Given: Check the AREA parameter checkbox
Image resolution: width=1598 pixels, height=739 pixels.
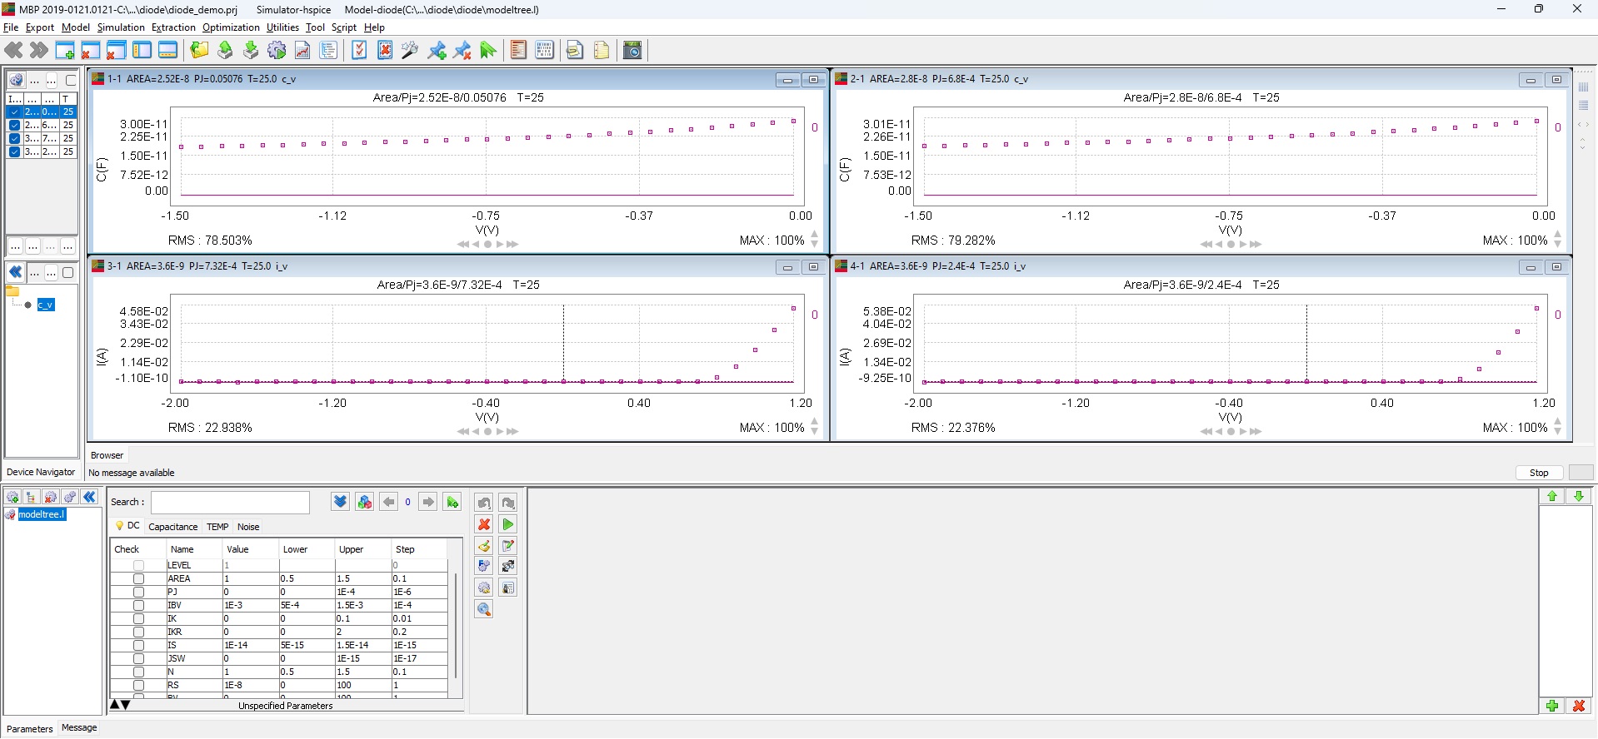Looking at the screenshot, I should click(138, 578).
